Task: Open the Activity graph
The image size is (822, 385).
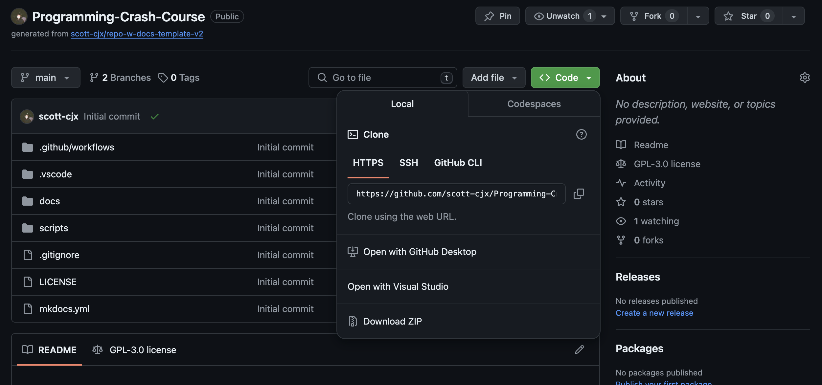Action: click(x=650, y=183)
